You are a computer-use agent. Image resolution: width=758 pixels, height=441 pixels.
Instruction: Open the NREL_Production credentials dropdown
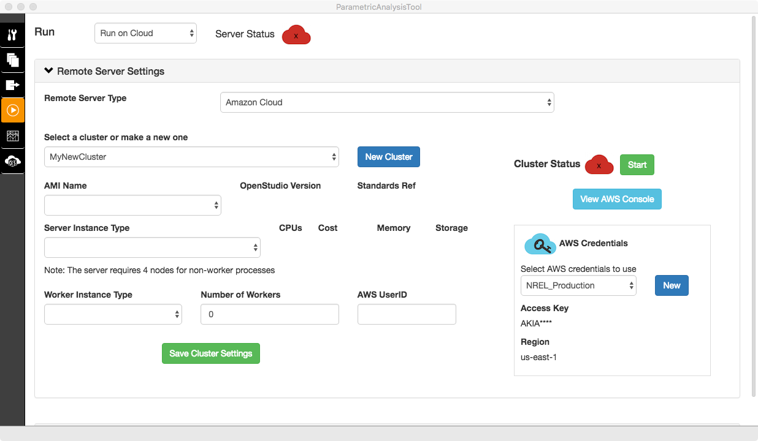pyautogui.click(x=578, y=285)
